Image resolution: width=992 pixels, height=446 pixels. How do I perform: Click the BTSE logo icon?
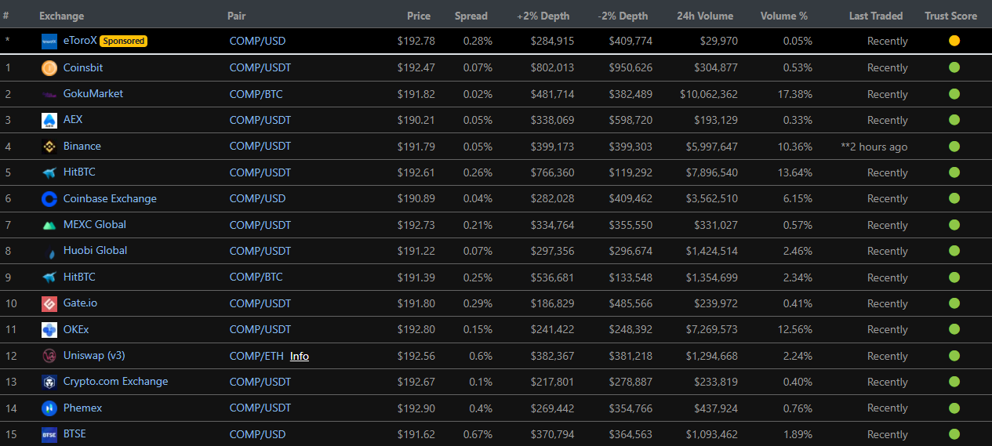(49, 434)
